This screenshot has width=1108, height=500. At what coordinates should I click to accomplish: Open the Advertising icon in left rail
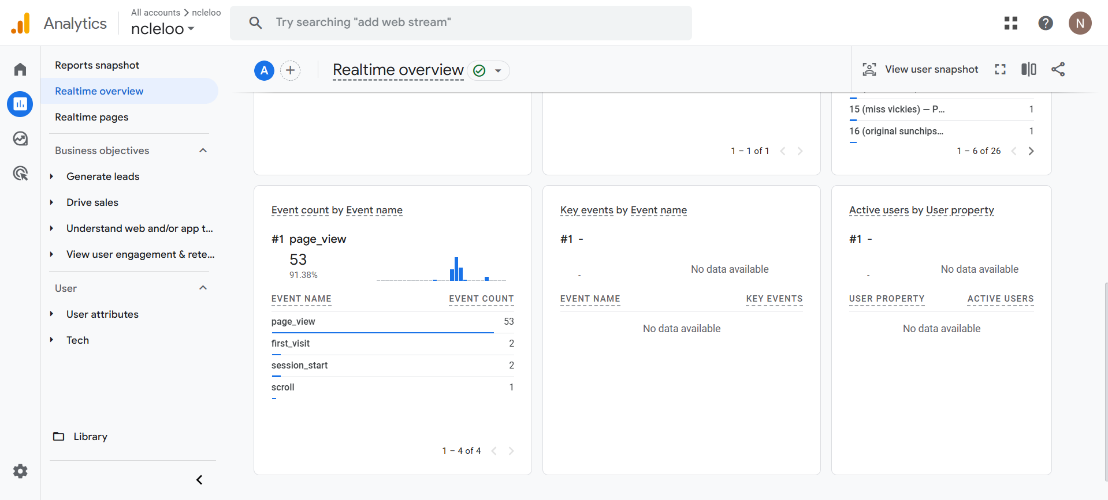click(x=20, y=174)
